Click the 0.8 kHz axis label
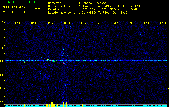Screen dimensions: 169x107 pos(2,75)
